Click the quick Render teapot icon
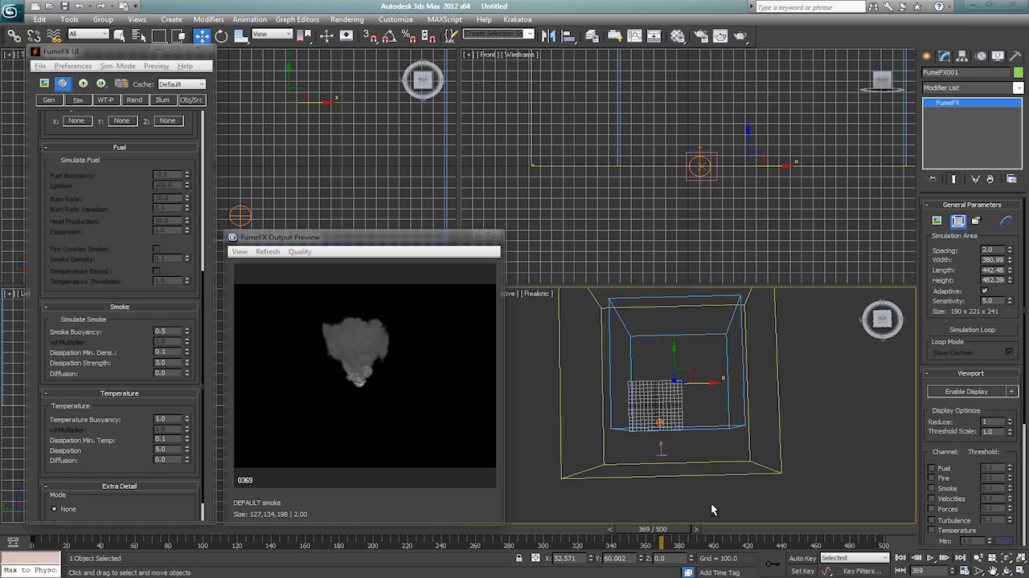The image size is (1029, 578). pyautogui.click(x=740, y=35)
